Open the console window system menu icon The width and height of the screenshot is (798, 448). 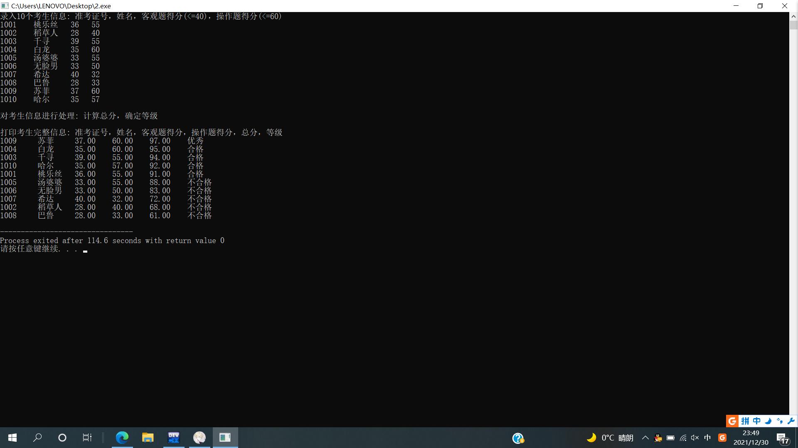coord(5,6)
